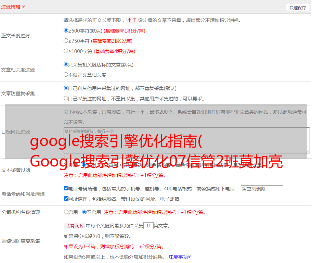312x263 pixels.
Task: Select 自己采集过的网址，不重复采集 option
Action: [x=66, y=98]
